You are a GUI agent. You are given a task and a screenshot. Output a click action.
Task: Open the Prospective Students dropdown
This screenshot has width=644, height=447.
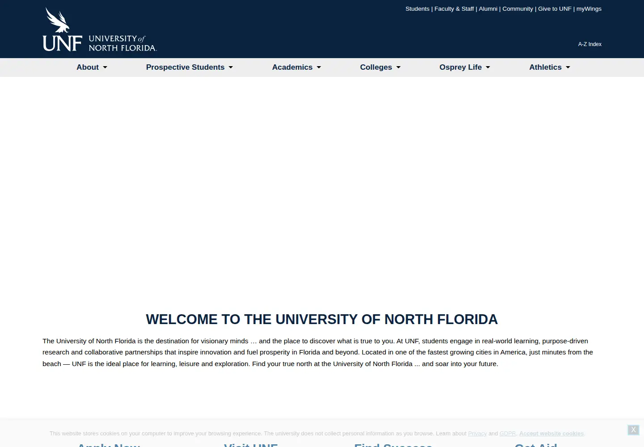click(189, 67)
